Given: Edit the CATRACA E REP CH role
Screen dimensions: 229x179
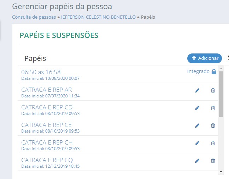Looking at the screenshot, I should (x=197, y=143).
